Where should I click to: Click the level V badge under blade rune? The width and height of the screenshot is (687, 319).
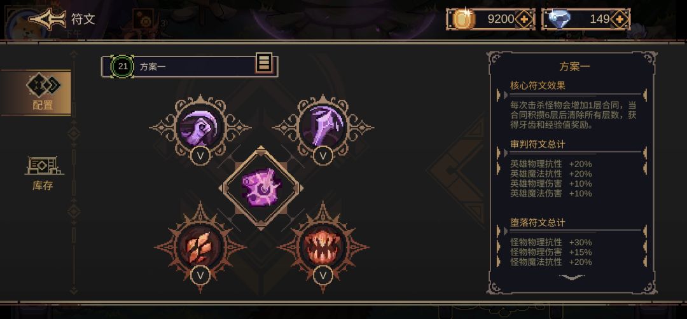coord(323,156)
